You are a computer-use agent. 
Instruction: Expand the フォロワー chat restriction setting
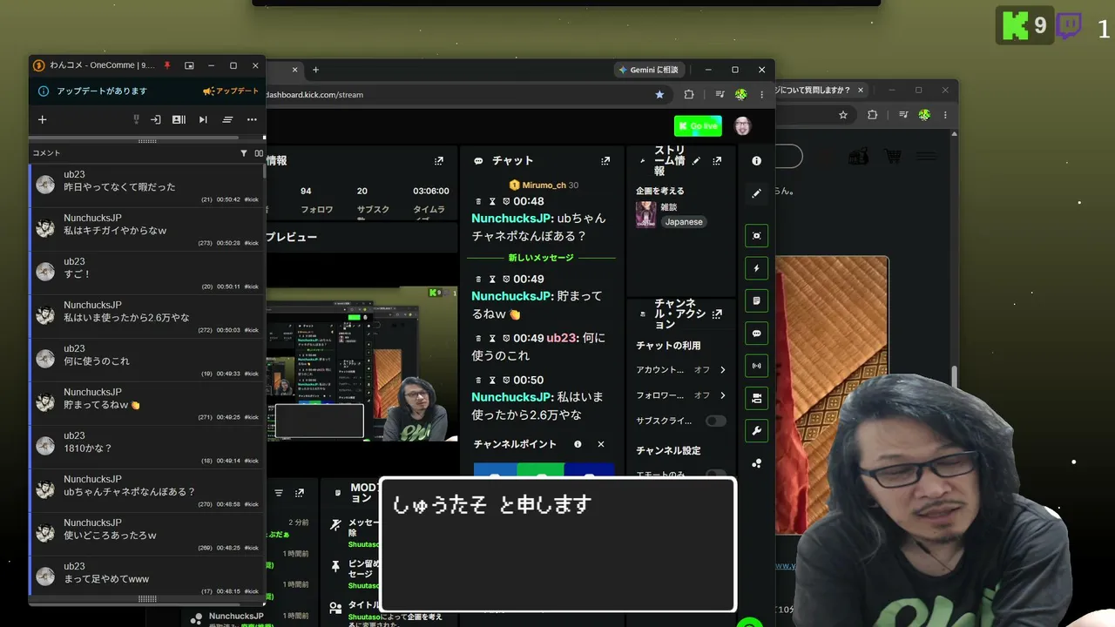tap(722, 395)
